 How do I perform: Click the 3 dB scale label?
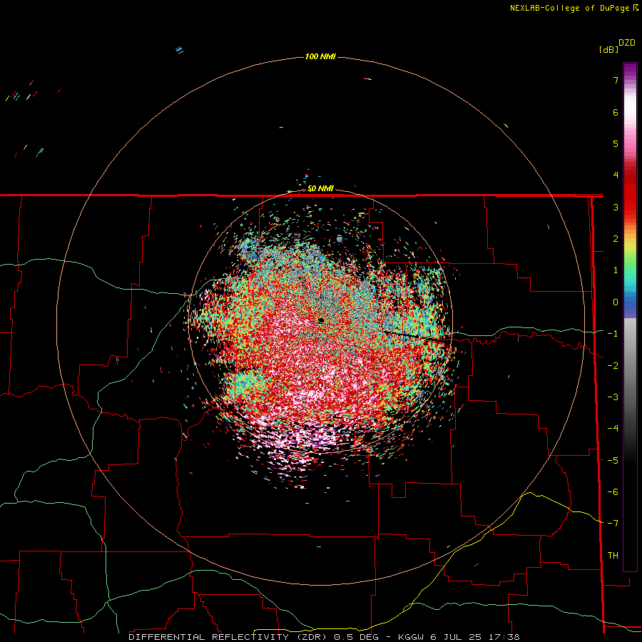pyautogui.click(x=616, y=207)
